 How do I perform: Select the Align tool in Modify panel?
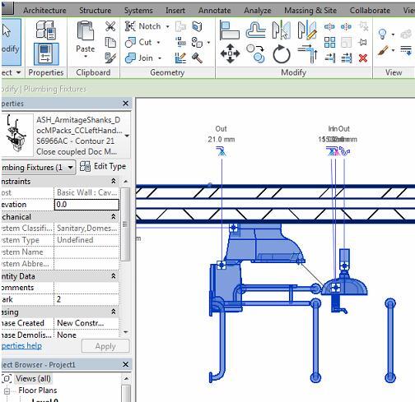pos(230,30)
